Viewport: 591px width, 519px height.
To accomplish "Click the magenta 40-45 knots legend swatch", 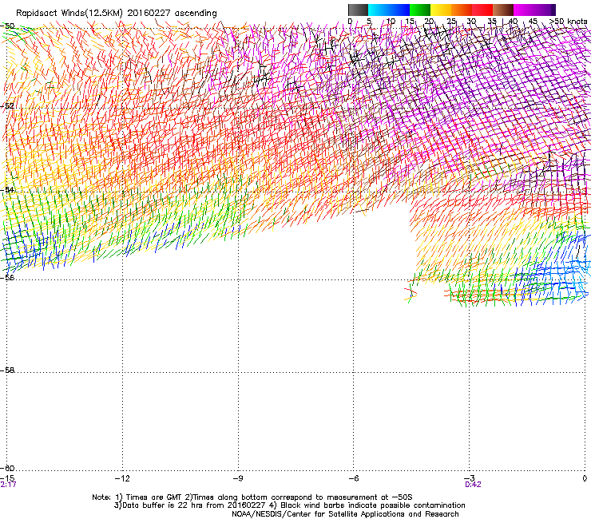I will click(524, 10).
